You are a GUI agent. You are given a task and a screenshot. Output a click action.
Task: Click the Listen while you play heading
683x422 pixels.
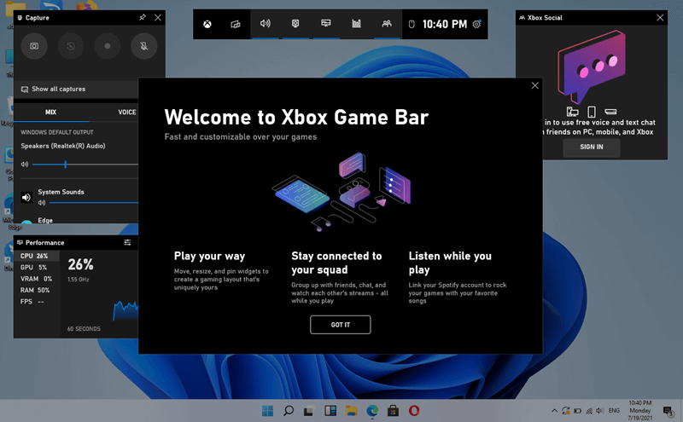[450, 263]
